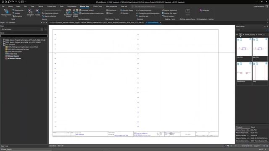Select page 6 Motor Controls
The height and width of the screenshot is (151, 269).
(14, 59)
